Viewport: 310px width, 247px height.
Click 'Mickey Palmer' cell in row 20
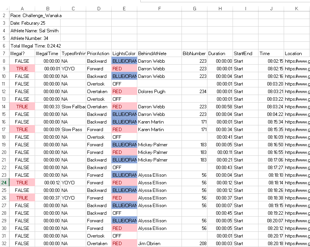tap(159, 152)
